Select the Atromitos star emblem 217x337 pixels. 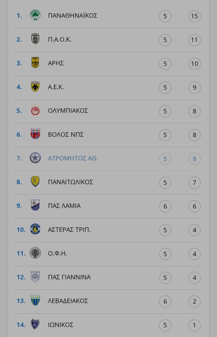coord(35,158)
